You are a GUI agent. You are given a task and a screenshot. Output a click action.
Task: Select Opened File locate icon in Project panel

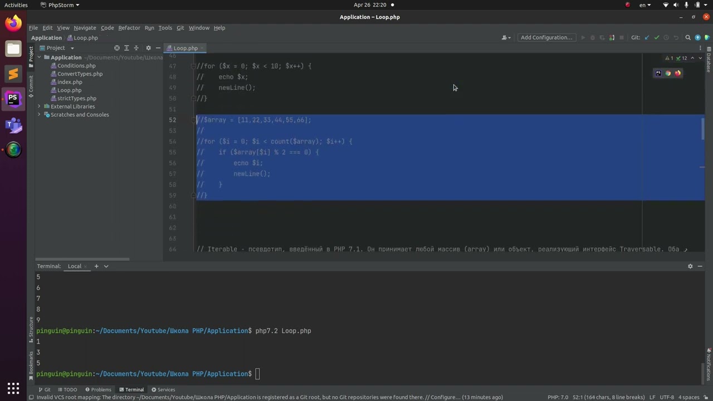117,48
